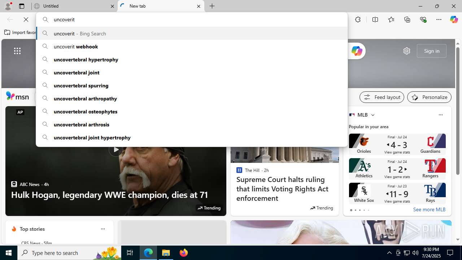Select 'uncovertebral arthrosis' suggestion

pyautogui.click(x=192, y=124)
